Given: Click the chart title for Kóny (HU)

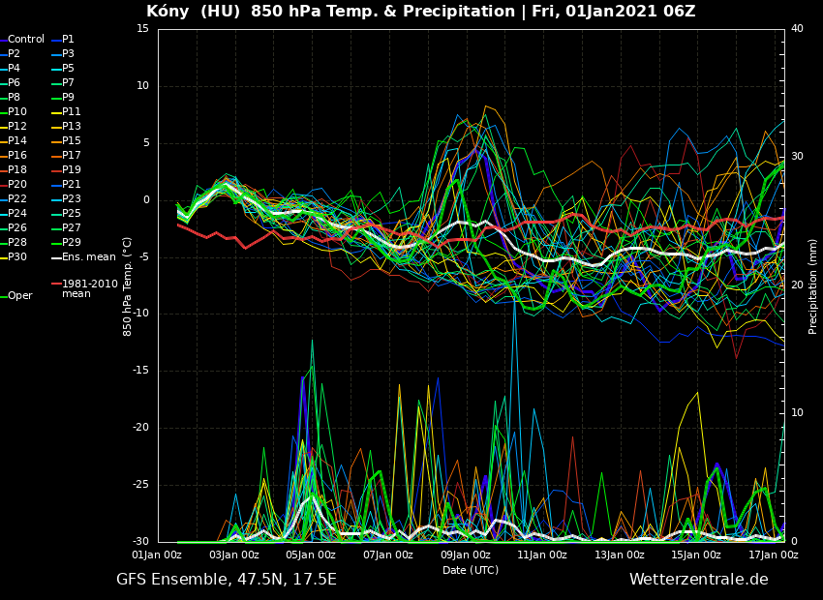Looking at the screenshot, I should (420, 12).
